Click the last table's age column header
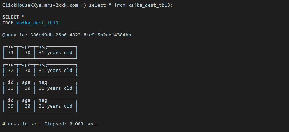Viewport: 289px width, 132px height. coord(26,100)
